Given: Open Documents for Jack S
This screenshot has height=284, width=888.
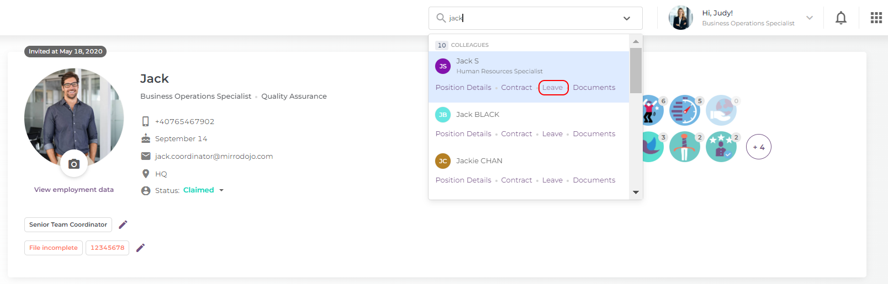Looking at the screenshot, I should click(x=594, y=88).
